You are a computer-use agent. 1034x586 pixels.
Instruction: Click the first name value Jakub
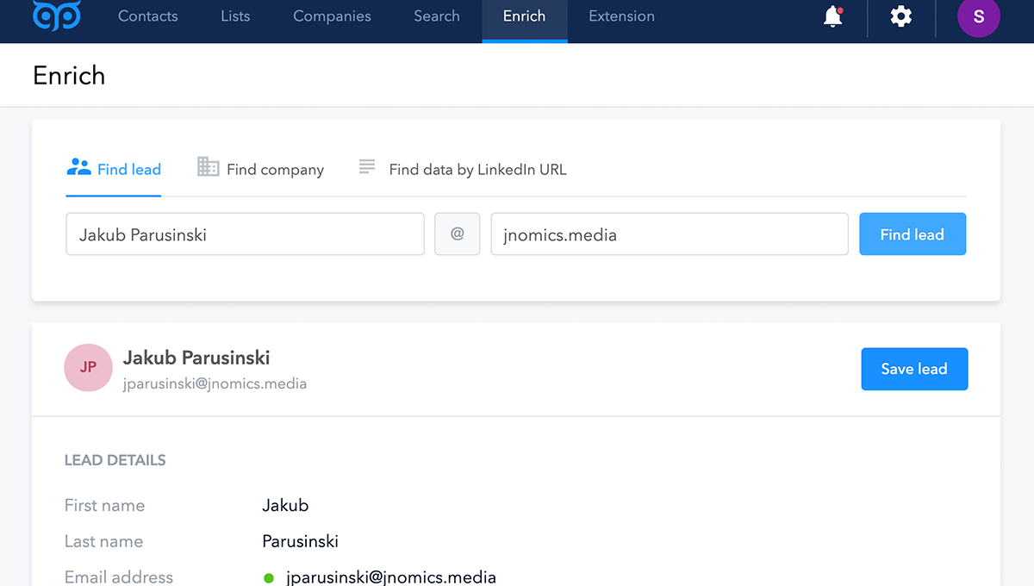click(285, 506)
